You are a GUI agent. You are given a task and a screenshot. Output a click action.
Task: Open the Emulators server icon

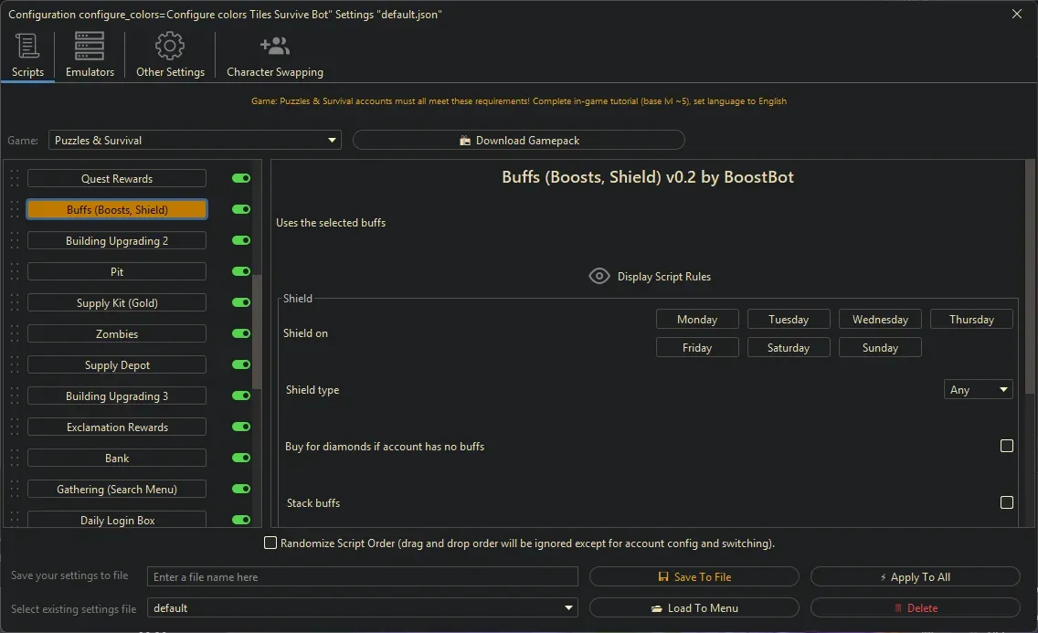pos(90,46)
